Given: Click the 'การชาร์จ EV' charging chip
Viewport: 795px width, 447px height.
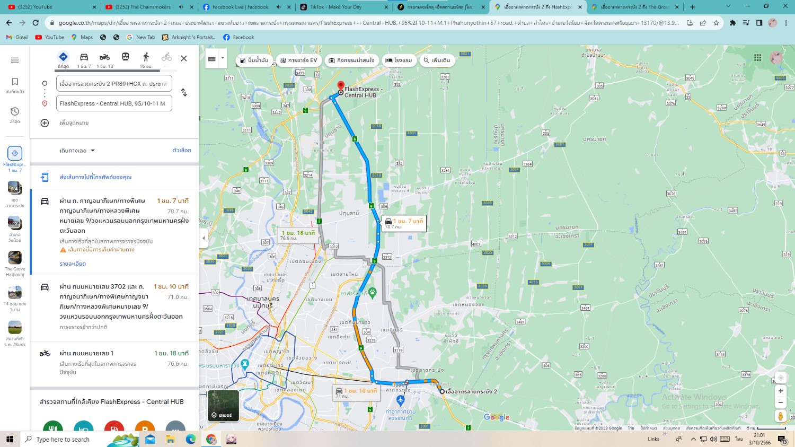Looking at the screenshot, I should coord(298,60).
